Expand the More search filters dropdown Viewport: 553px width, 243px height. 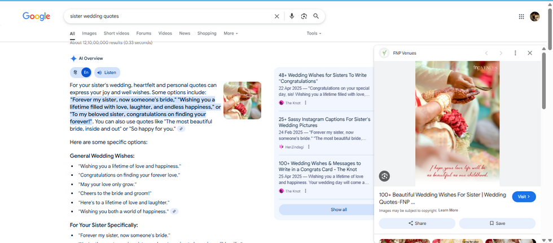(x=231, y=33)
